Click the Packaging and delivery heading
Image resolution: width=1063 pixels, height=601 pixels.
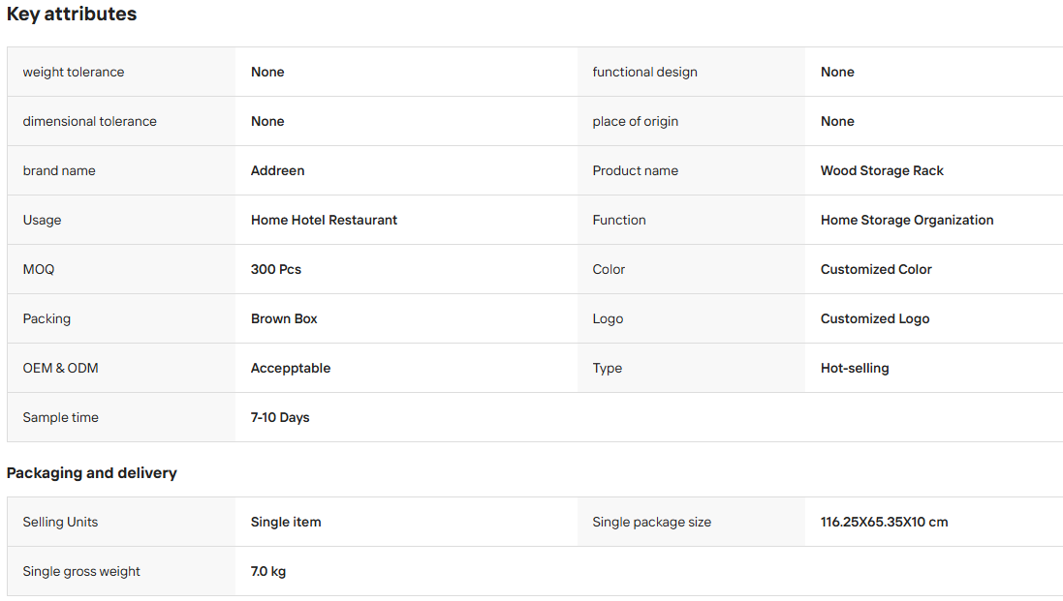[91, 473]
